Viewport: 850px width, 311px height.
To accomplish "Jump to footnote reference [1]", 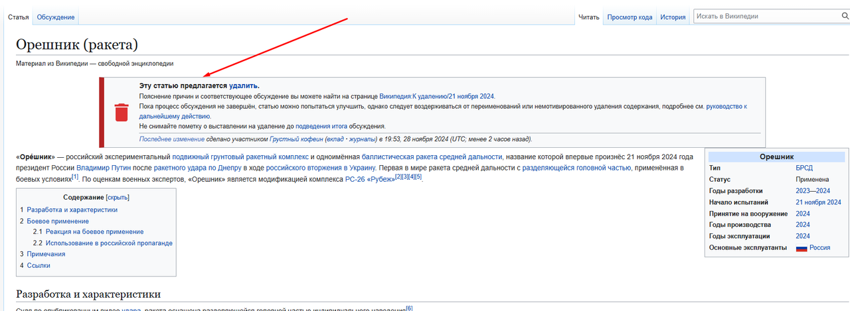I will pos(75,176).
